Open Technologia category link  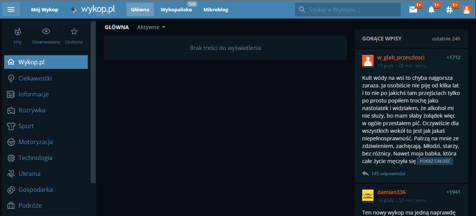click(36, 158)
